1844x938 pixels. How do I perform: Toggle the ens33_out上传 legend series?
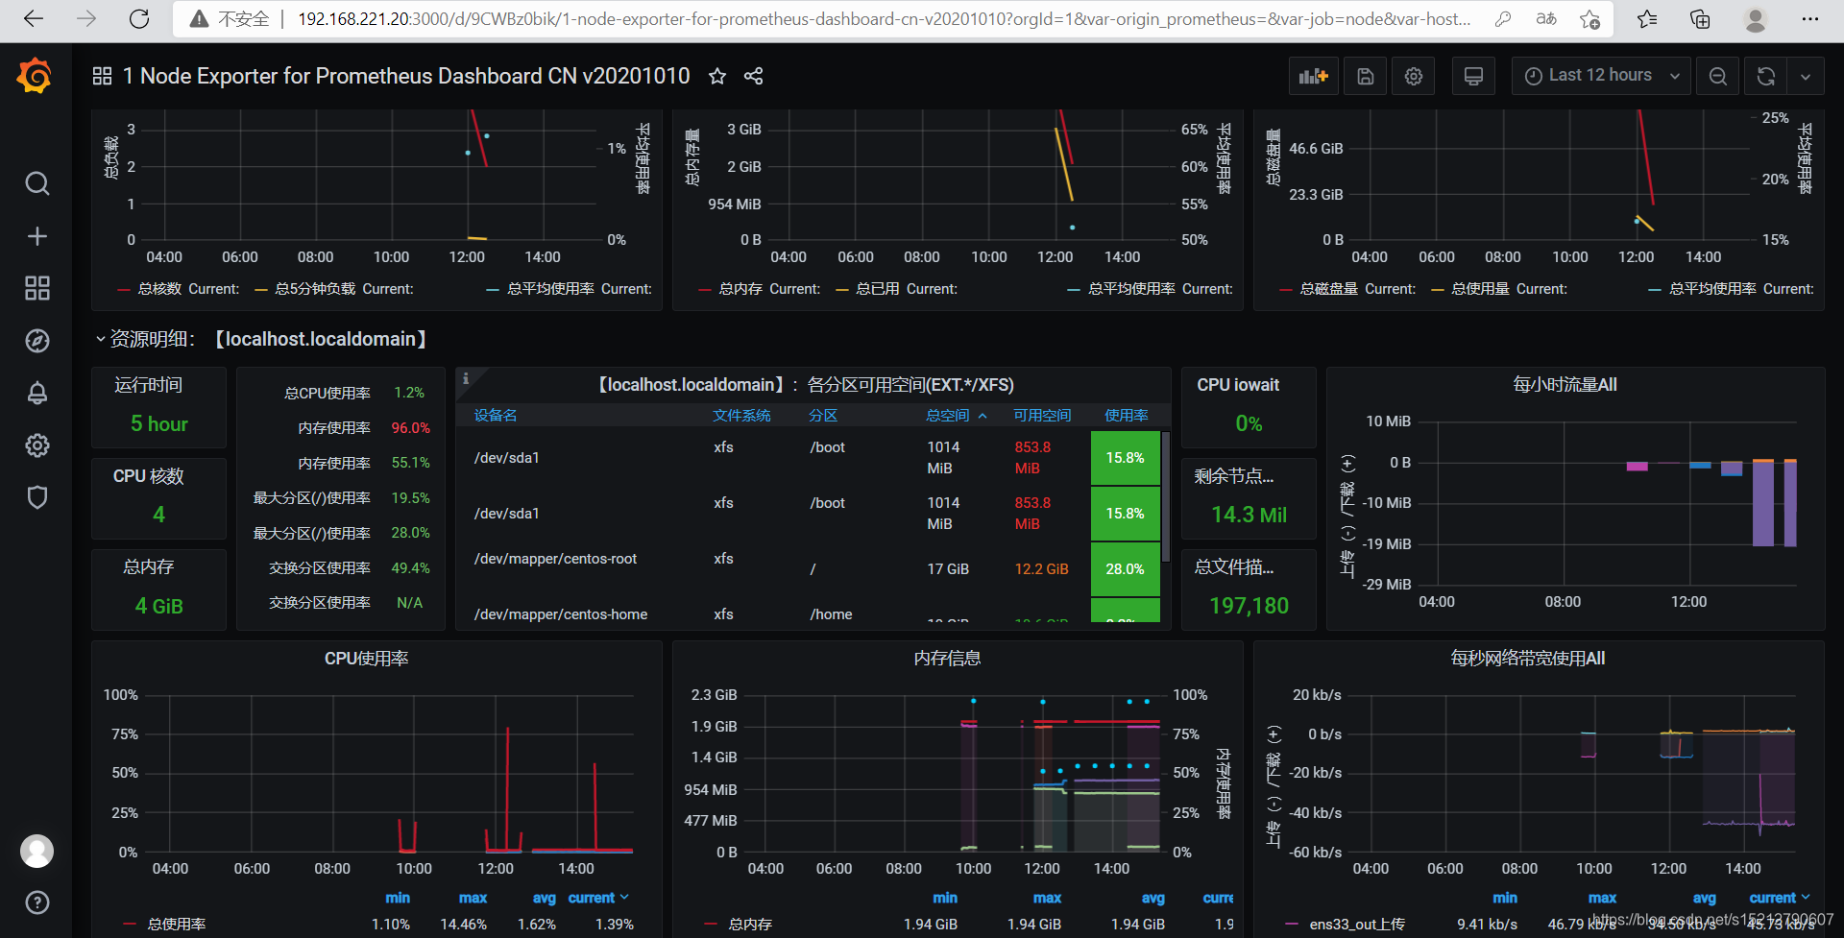tap(1356, 925)
